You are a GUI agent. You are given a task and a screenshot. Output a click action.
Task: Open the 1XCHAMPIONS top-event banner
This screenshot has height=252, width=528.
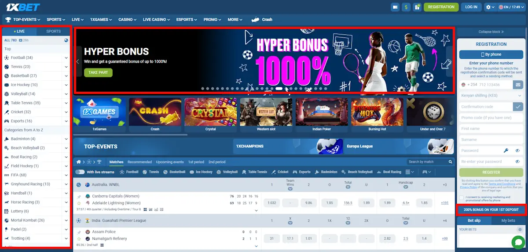tap(287, 146)
